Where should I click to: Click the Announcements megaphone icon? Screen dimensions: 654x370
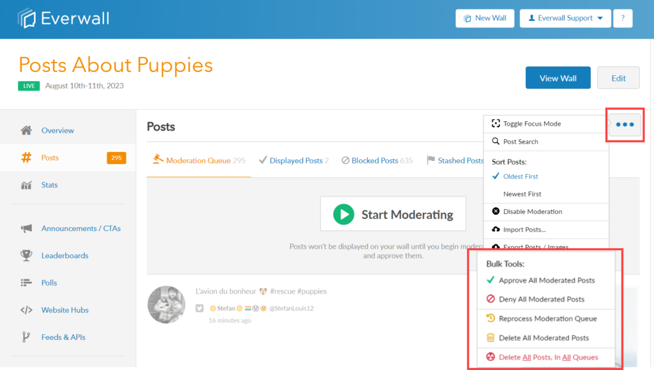pyautogui.click(x=26, y=228)
